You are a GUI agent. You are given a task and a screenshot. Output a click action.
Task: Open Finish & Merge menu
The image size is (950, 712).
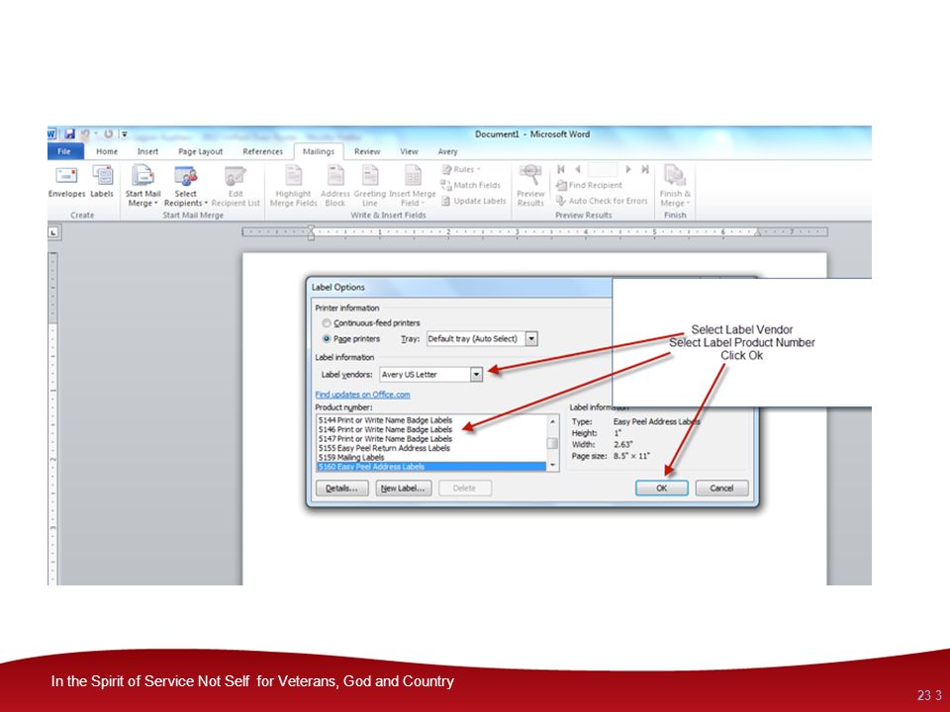click(675, 185)
